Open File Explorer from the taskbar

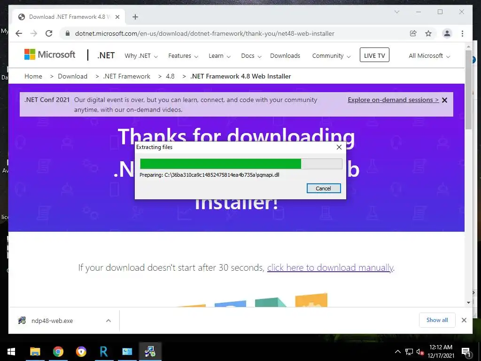pyautogui.click(x=35, y=352)
